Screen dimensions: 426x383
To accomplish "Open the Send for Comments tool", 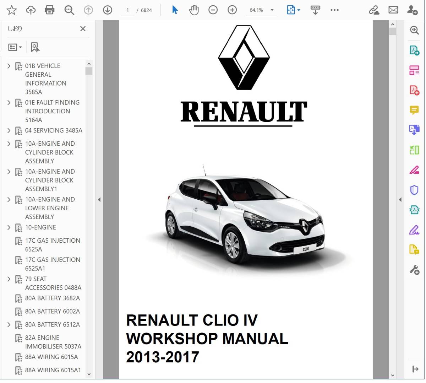I will click(x=414, y=250).
